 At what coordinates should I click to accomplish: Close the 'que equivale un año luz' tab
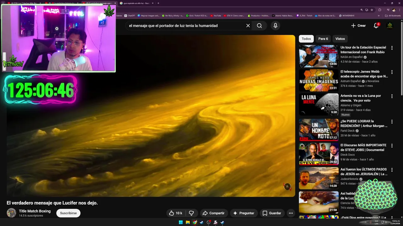(x=152, y=3)
